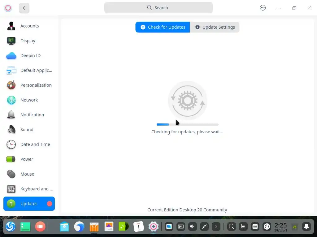Click the muted volume tray icon
Image resolution: width=317 pixels, height=237 pixels.
(193, 227)
